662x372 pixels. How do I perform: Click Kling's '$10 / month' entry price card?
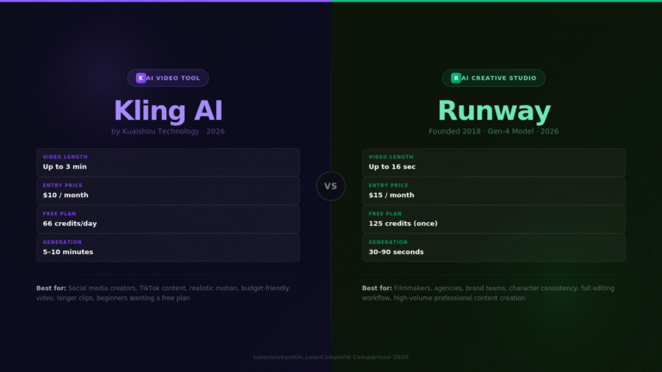[x=168, y=190]
